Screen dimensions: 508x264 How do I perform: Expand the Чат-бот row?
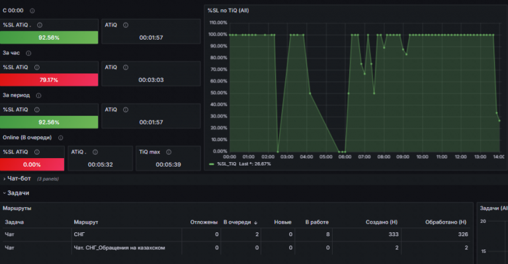pyautogui.click(x=19, y=179)
